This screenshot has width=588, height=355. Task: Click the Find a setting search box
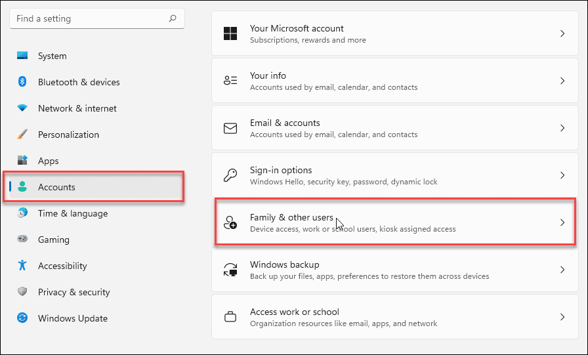[x=89, y=19]
